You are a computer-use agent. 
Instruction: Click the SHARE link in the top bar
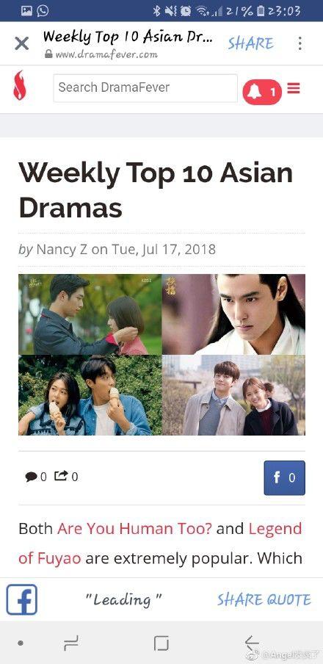(250, 43)
